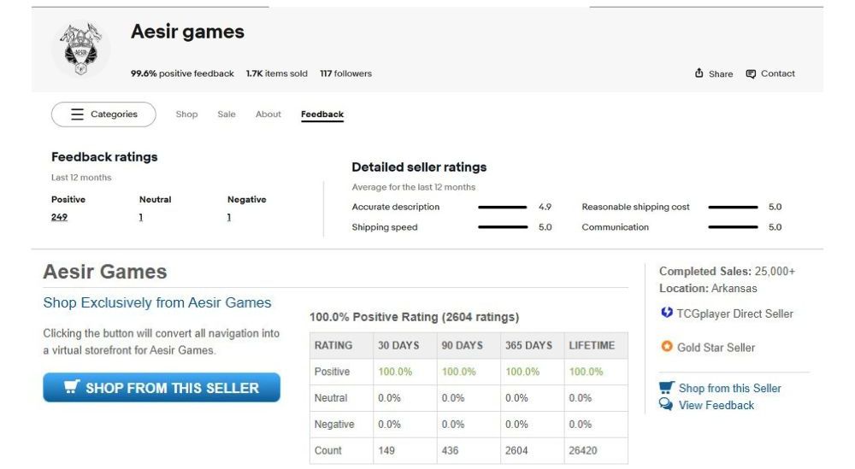Click the cart icon in the blue button
855x469 pixels.
click(72, 386)
